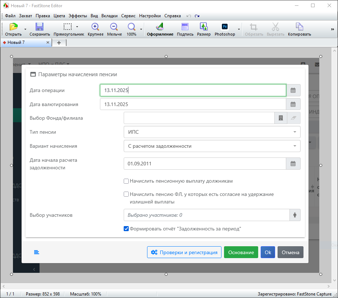This screenshot has height=298, width=338.
Task: Click the Save (Сохранить) floppy disk icon
Action: [x=40, y=27]
